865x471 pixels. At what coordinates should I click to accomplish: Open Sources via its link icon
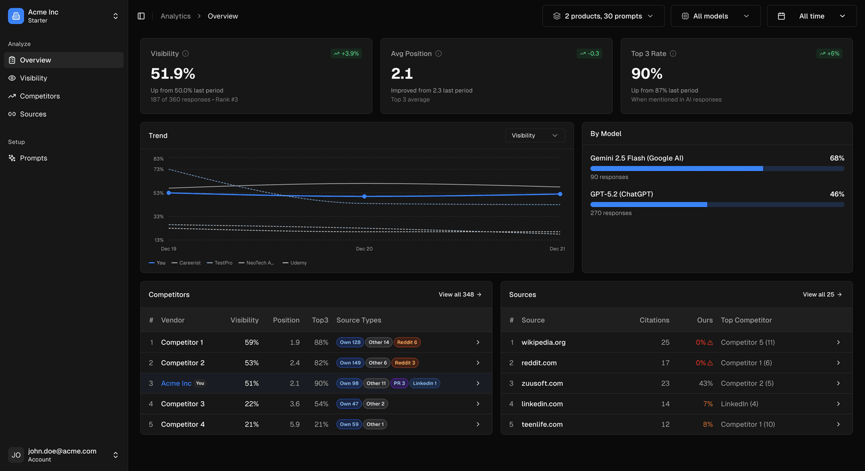[13, 114]
